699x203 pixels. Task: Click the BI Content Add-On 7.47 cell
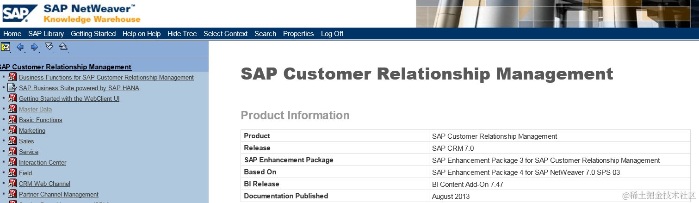[x=560, y=184]
